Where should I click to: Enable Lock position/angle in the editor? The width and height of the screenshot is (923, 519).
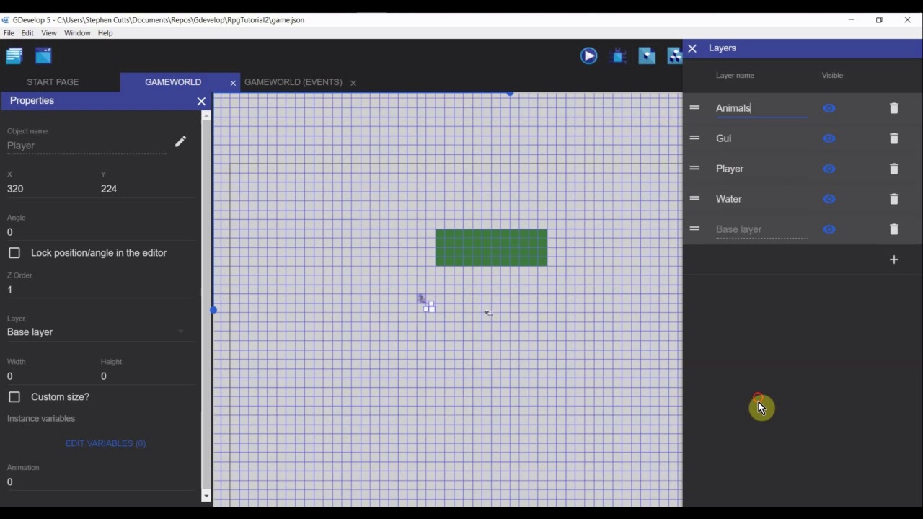click(14, 253)
